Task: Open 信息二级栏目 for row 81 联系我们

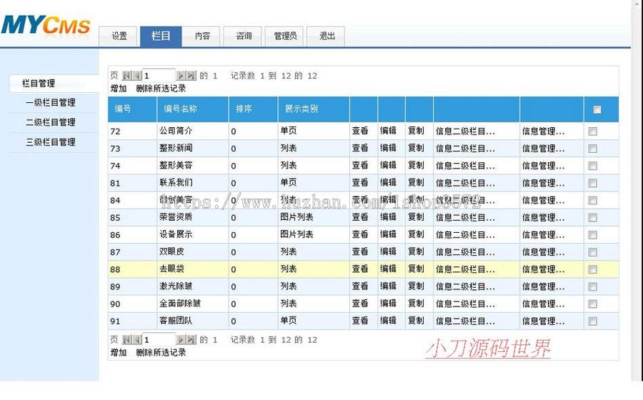Action: 465,183
